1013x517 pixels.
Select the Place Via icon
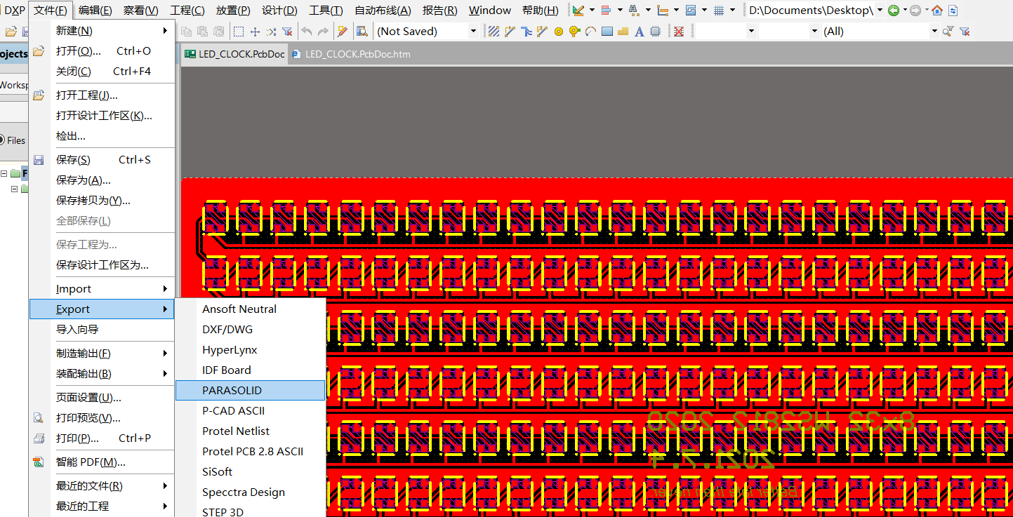pos(559,31)
